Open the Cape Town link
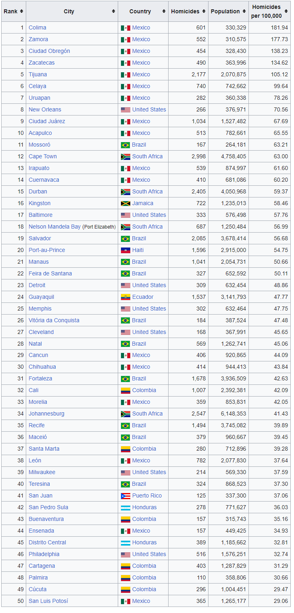 (43, 156)
